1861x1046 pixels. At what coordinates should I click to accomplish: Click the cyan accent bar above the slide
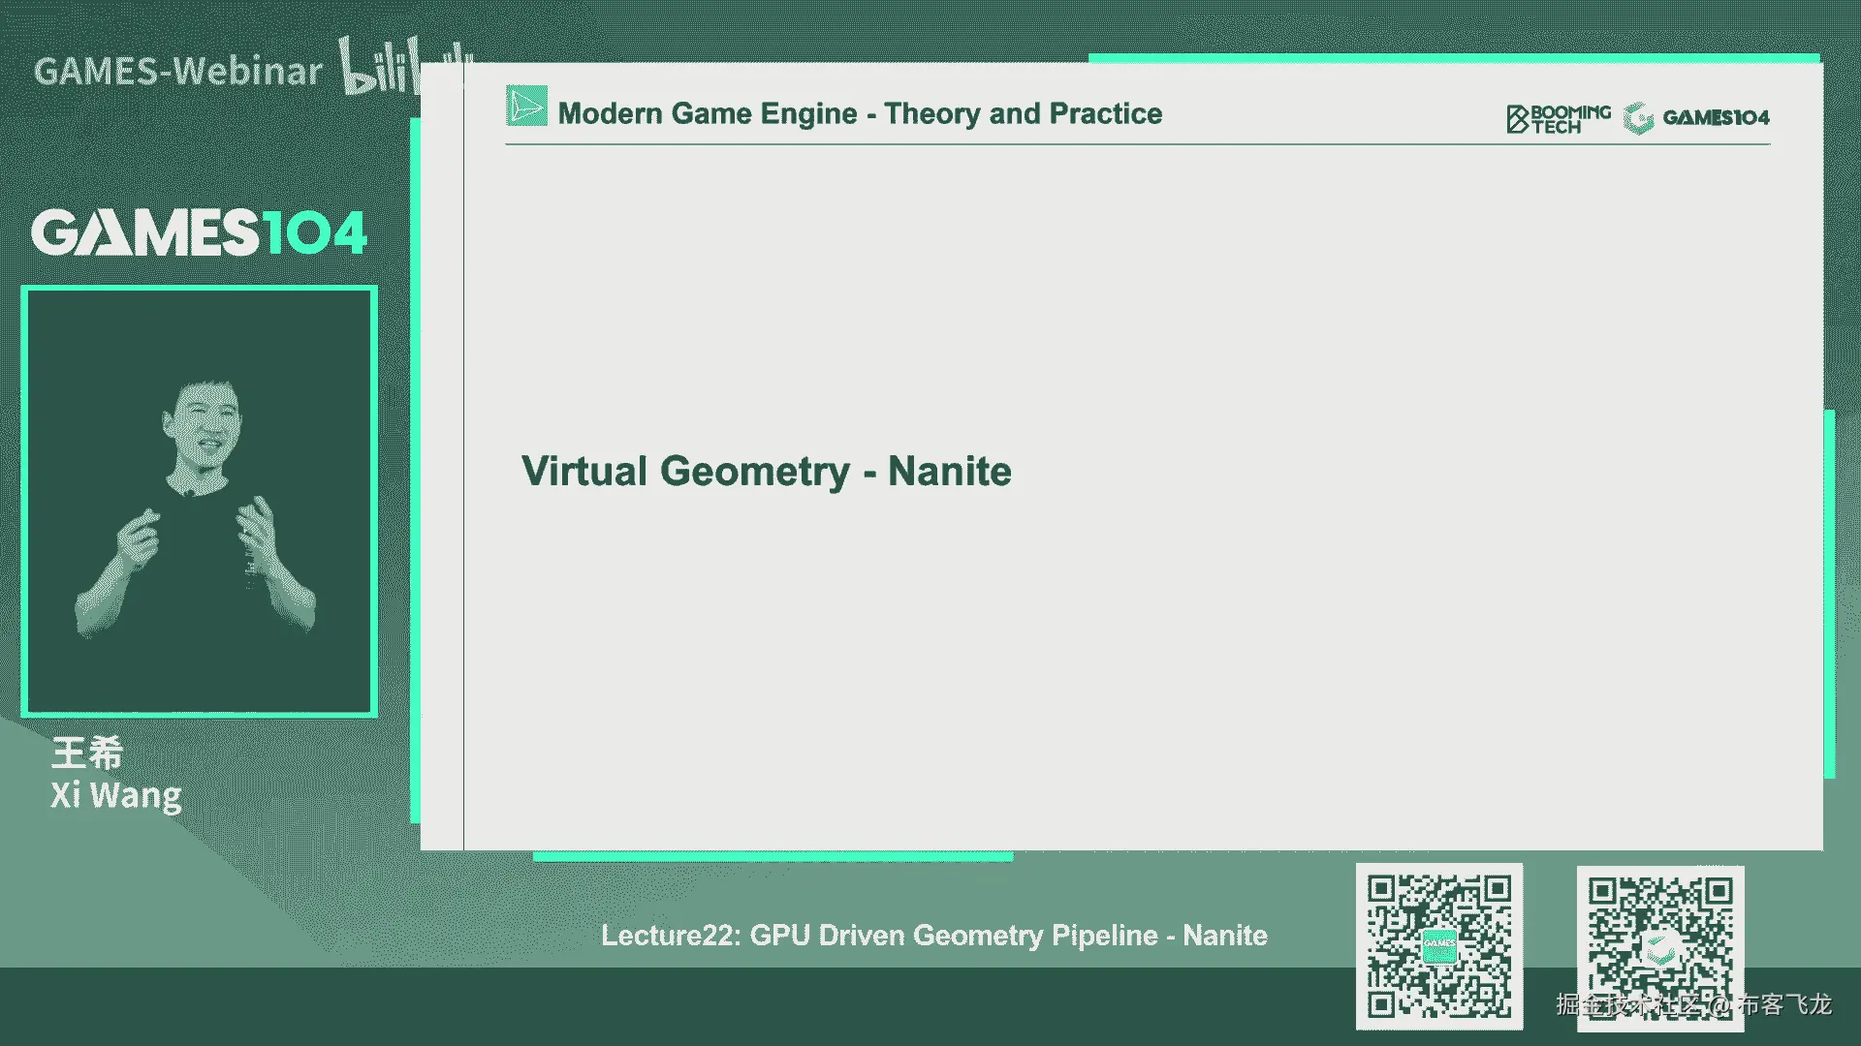[1452, 58]
